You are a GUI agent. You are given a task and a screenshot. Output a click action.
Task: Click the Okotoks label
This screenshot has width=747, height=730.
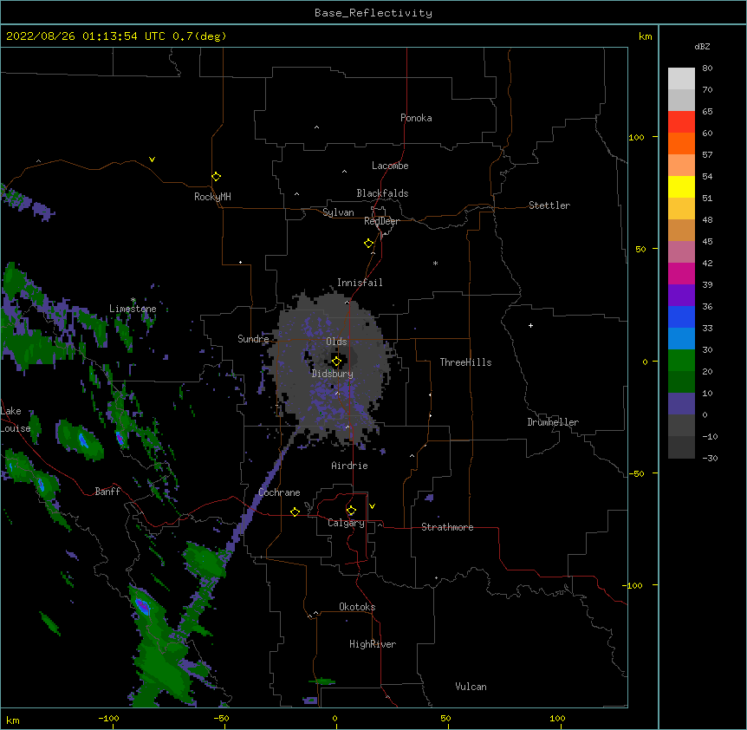(x=357, y=607)
